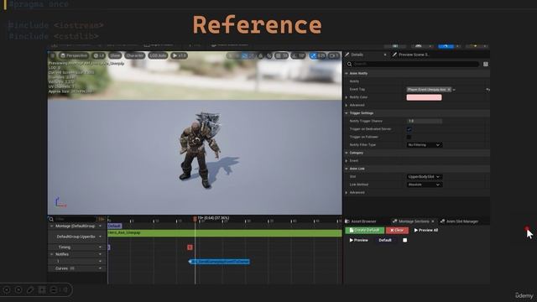
Task: Click the red Clear button
Action: [x=397, y=230]
